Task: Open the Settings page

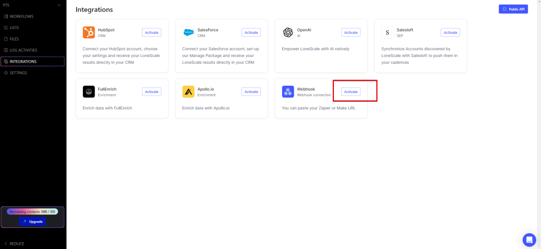Action: [18, 73]
